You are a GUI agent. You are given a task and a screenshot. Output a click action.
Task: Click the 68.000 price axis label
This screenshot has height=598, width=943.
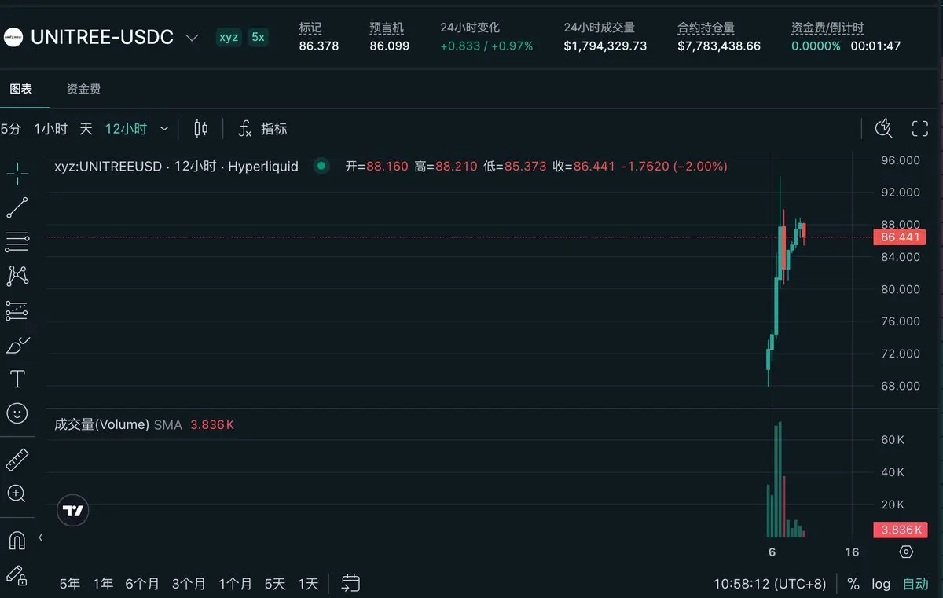point(901,386)
